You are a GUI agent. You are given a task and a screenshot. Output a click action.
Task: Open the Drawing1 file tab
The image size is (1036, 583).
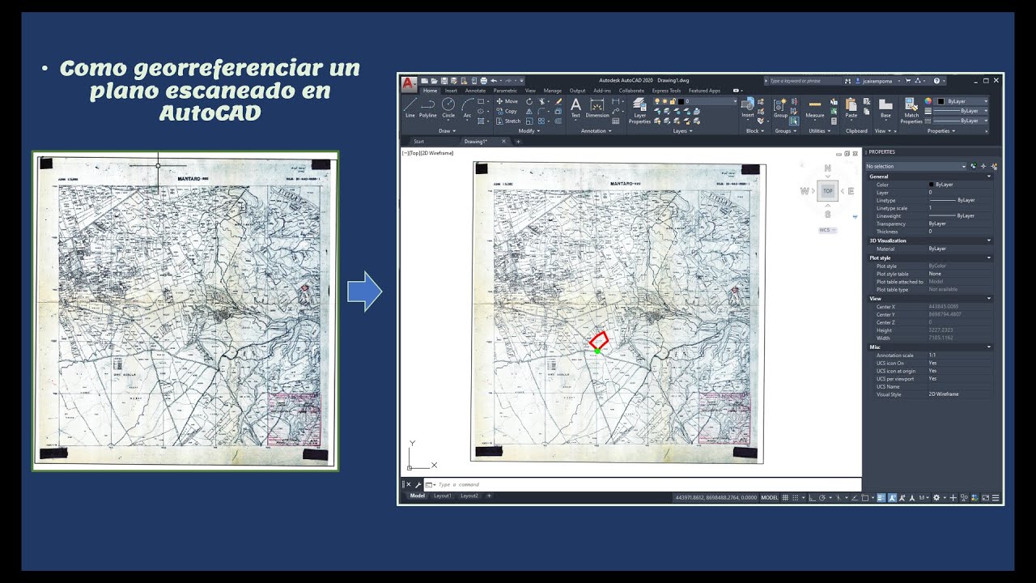click(476, 141)
